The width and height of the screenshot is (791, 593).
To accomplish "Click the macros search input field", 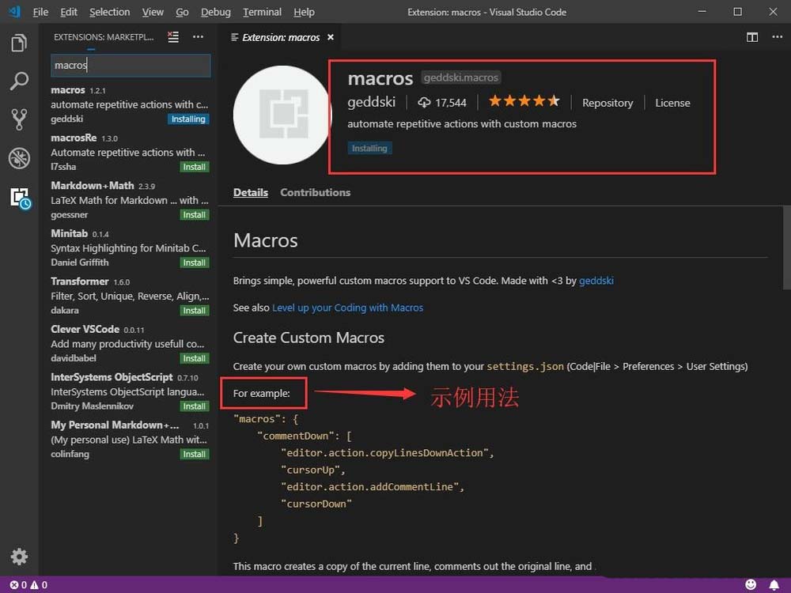I will click(x=131, y=65).
